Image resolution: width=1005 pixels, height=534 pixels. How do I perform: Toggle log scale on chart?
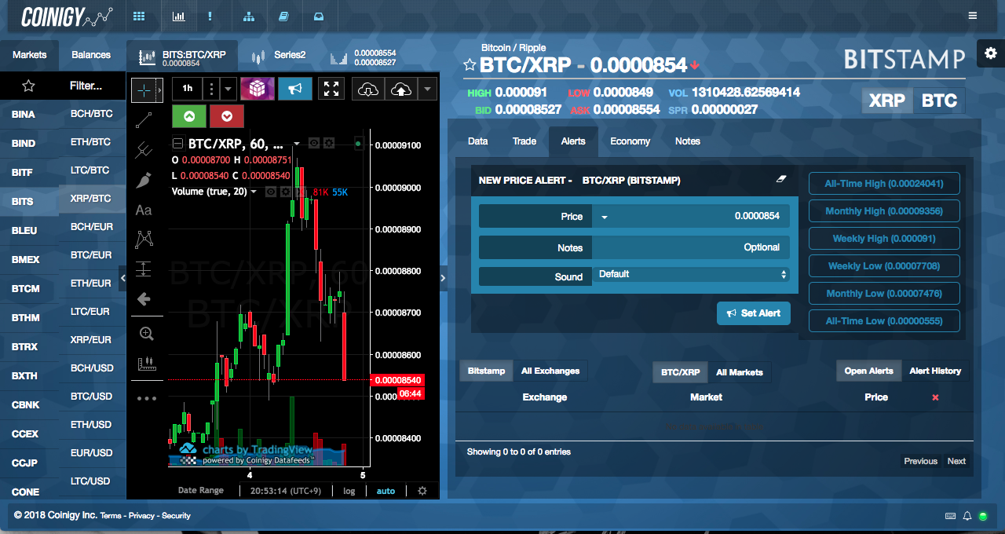pyautogui.click(x=349, y=491)
